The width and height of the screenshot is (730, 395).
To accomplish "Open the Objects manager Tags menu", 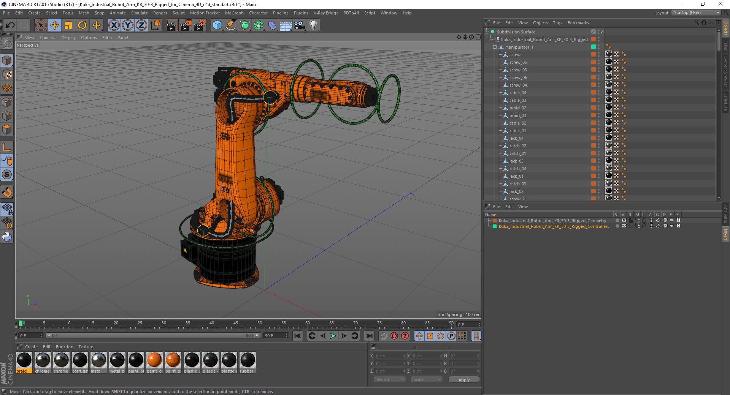I will [557, 23].
